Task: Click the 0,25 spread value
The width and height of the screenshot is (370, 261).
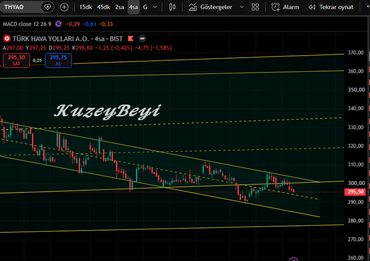Action: point(37,60)
